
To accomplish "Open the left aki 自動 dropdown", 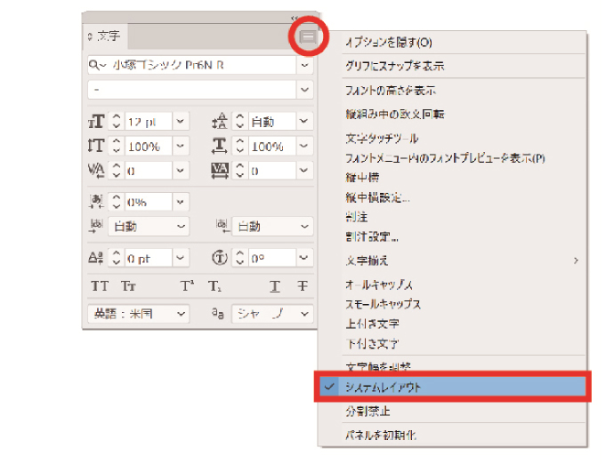I will click(x=149, y=226).
